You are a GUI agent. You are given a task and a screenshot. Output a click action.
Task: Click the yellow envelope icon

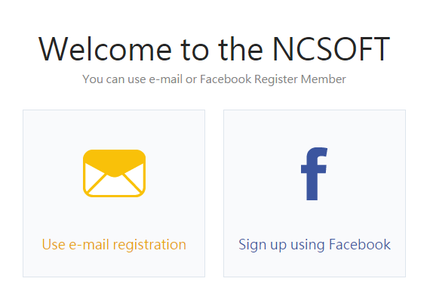click(x=114, y=173)
